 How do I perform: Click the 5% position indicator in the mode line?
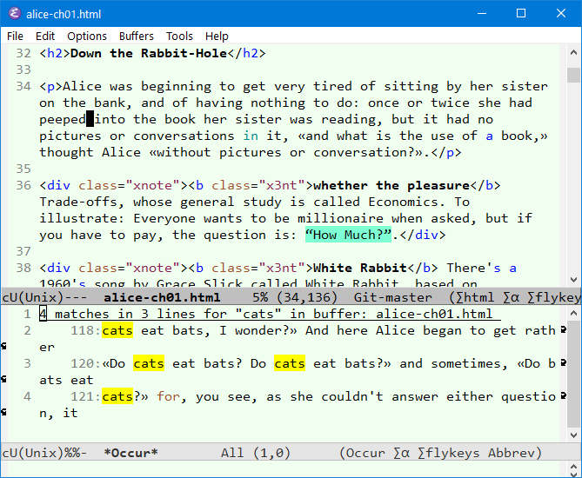click(260, 297)
